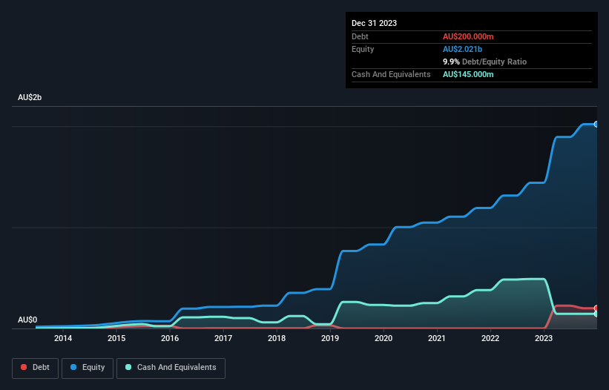Click the red Debt endpoint marker
This screenshot has height=390, width=609.
click(x=596, y=308)
